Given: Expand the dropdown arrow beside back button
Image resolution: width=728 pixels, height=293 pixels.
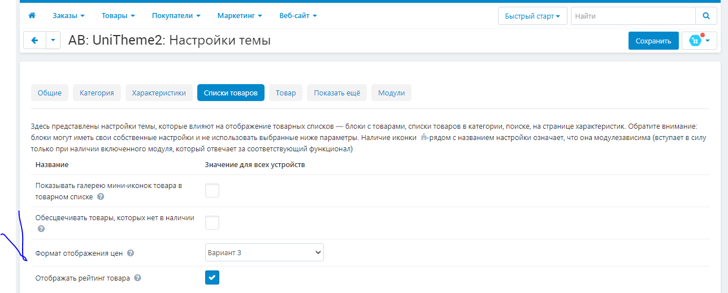Looking at the screenshot, I should click(53, 41).
